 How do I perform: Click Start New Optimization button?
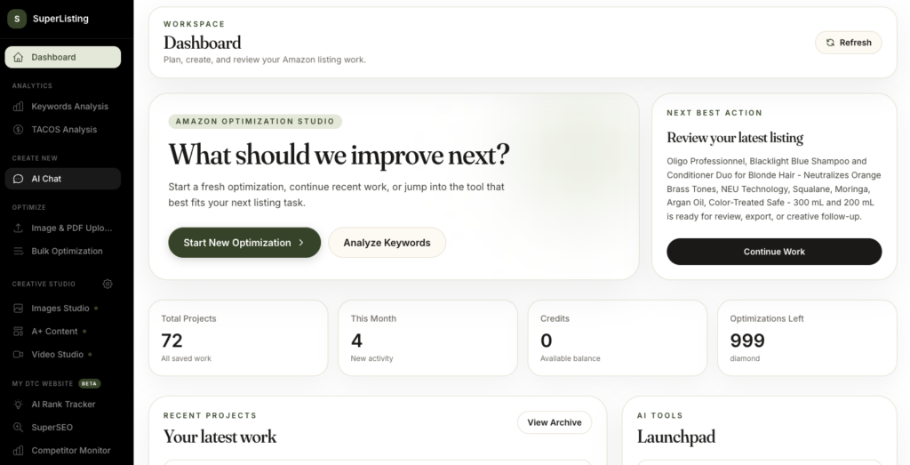[x=244, y=243]
